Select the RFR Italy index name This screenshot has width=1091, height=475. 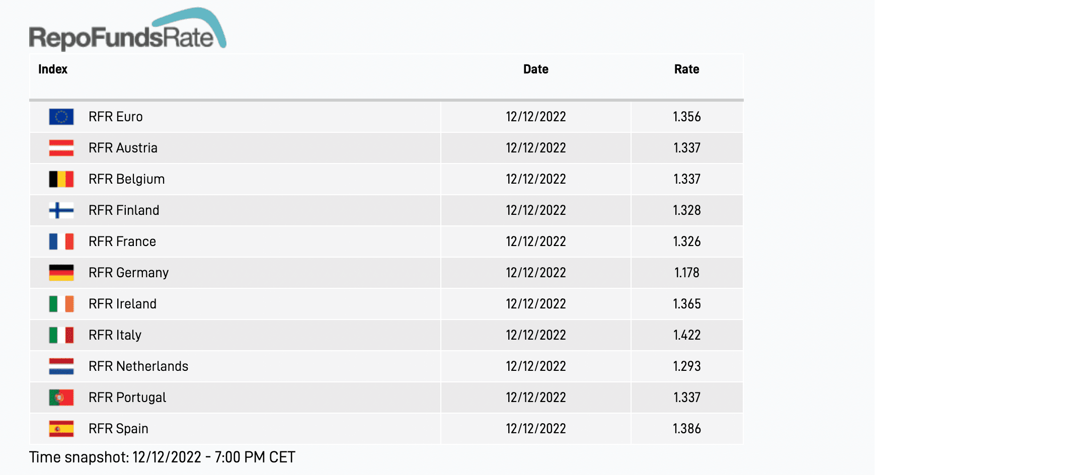pyautogui.click(x=115, y=335)
